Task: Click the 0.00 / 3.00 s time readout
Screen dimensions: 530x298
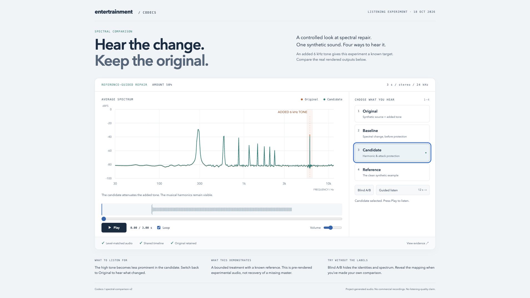Action: (141, 228)
